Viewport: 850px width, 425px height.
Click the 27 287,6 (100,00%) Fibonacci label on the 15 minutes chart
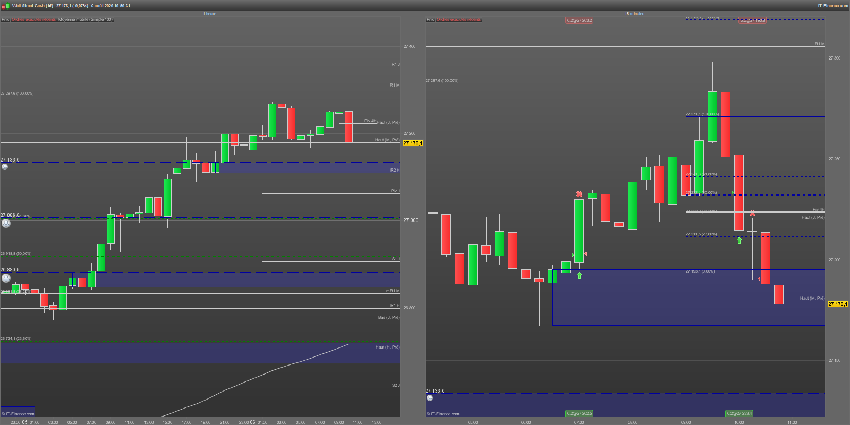pyautogui.click(x=442, y=80)
